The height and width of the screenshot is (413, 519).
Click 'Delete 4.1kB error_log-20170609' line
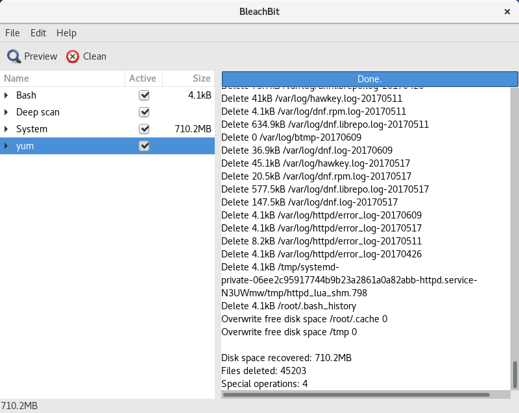coord(321,215)
